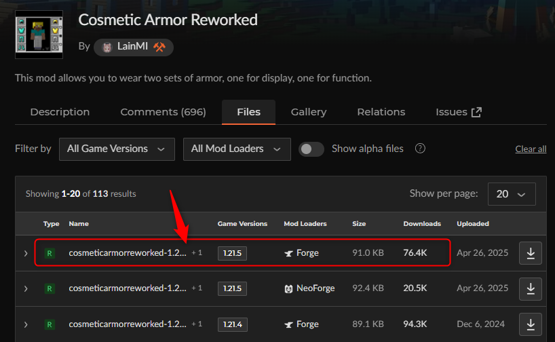555x342 pixels.
Task: Download the NeoForge 92.4 KB file
Action: tap(530, 289)
